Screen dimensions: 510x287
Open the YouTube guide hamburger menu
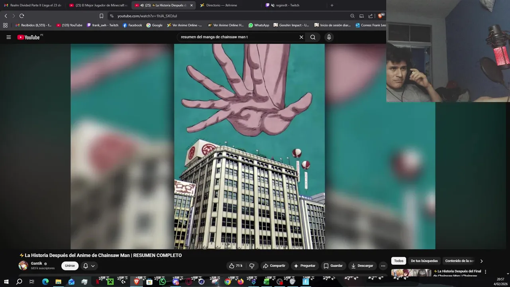(x=8, y=37)
